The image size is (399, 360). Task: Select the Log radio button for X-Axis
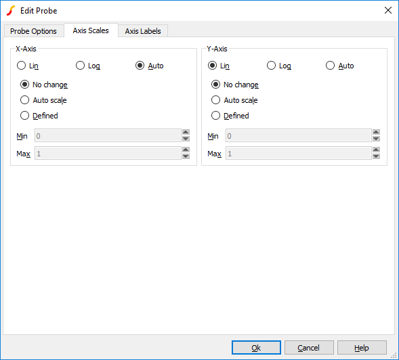coord(88,66)
